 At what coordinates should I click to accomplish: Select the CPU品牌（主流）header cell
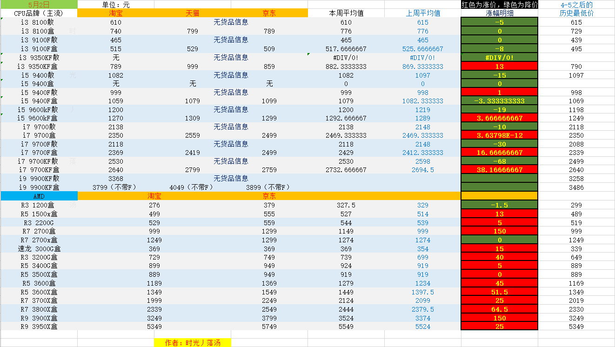tap(39, 13)
